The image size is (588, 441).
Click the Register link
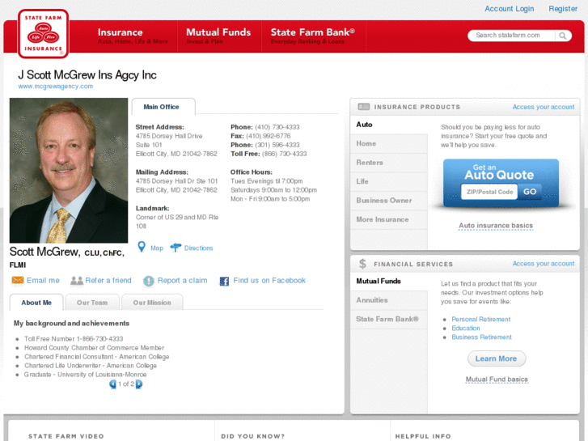[563, 9]
